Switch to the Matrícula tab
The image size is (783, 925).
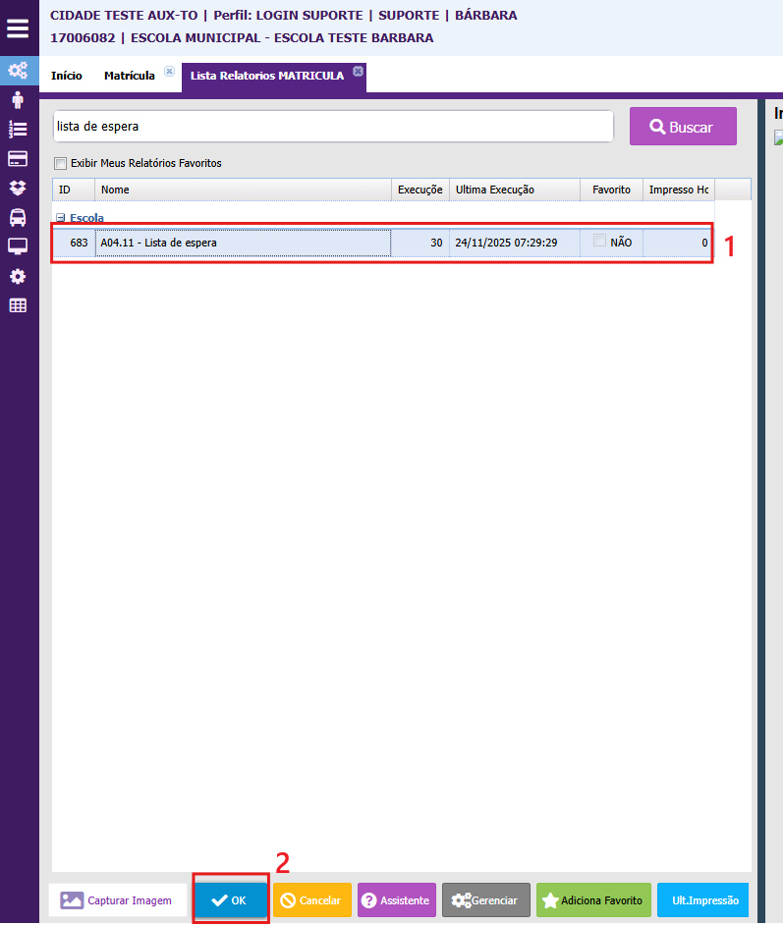[x=129, y=76]
